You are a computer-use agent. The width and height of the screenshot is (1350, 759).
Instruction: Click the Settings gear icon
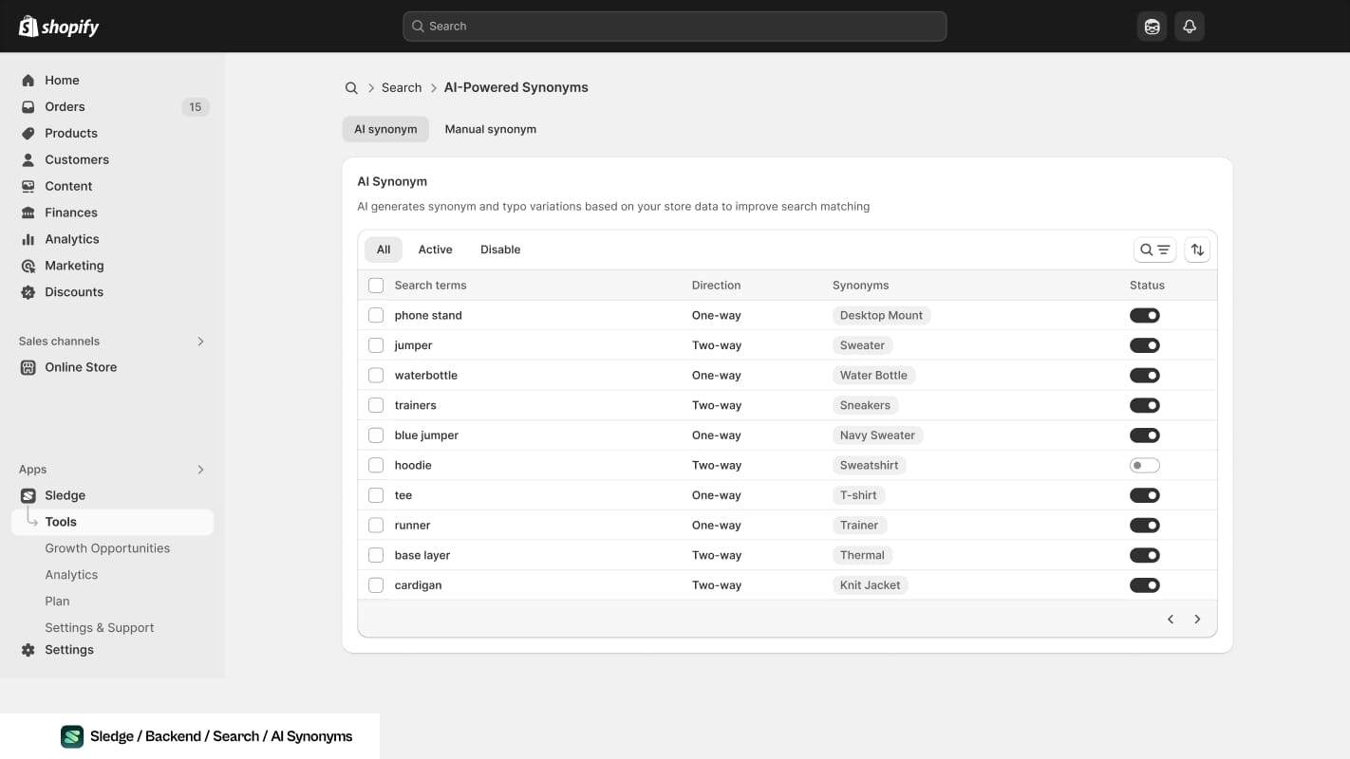pyautogui.click(x=28, y=651)
